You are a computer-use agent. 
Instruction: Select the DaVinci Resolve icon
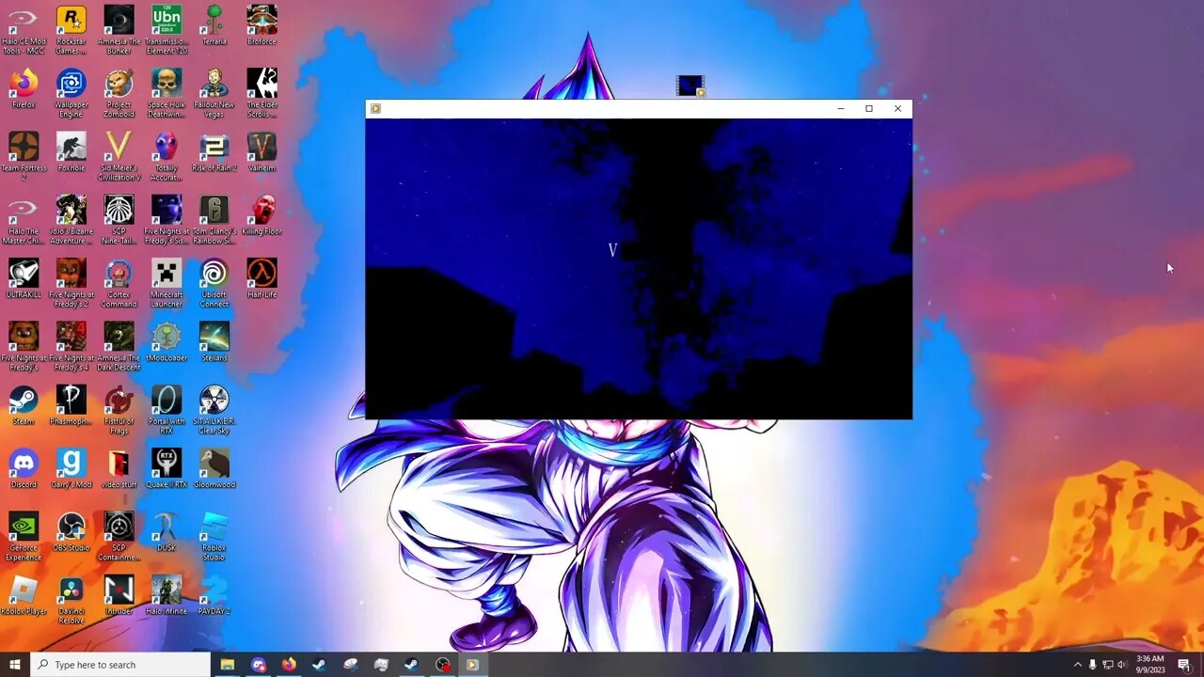pos(71,599)
